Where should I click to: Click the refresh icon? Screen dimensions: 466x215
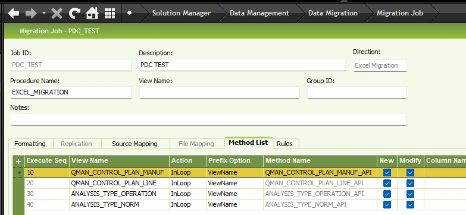pos(74,13)
